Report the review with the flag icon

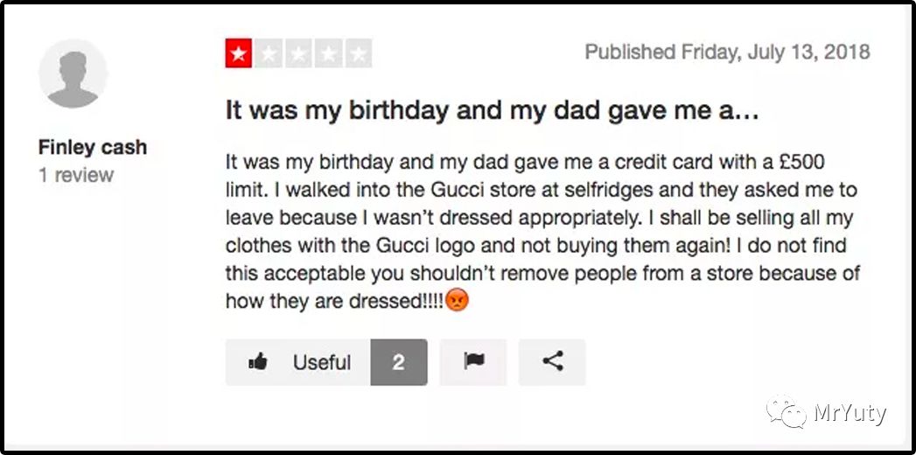tap(474, 362)
